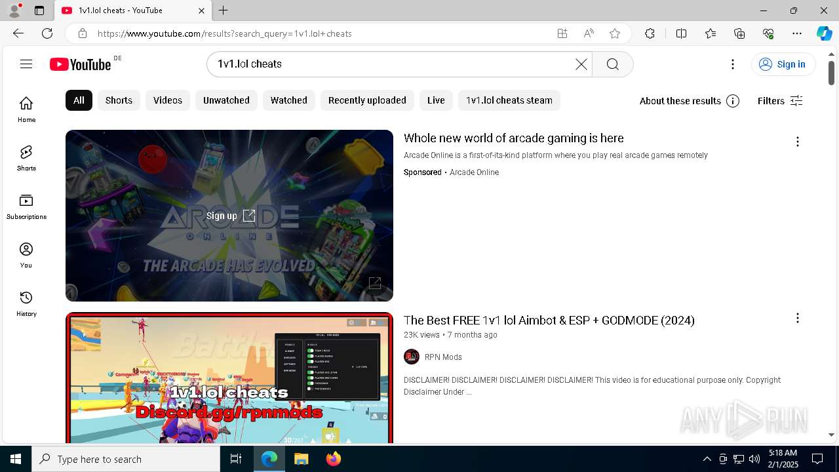Open the 1v1.lol cheats video thumbnail
Screen dimensions: 839x472
229,378
